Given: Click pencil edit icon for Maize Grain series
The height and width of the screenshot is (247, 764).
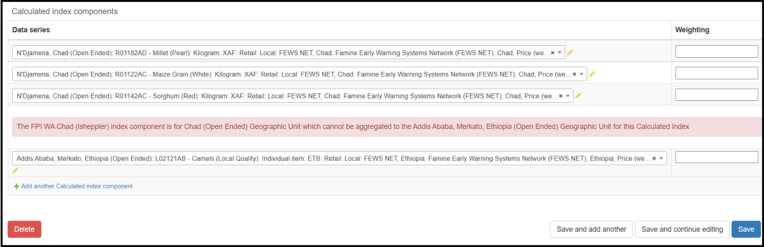Looking at the screenshot, I should (591, 74).
